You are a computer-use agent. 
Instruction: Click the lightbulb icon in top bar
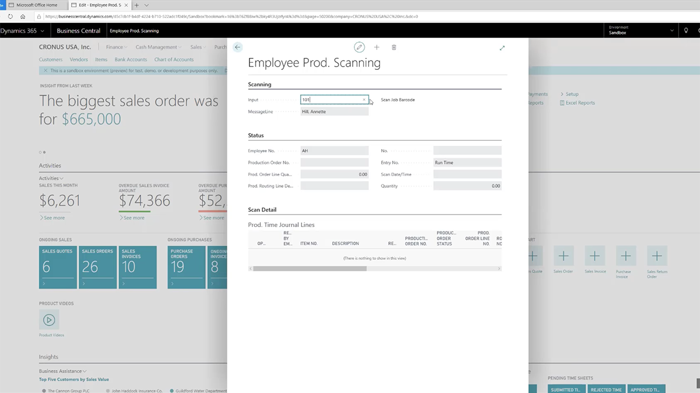686,31
